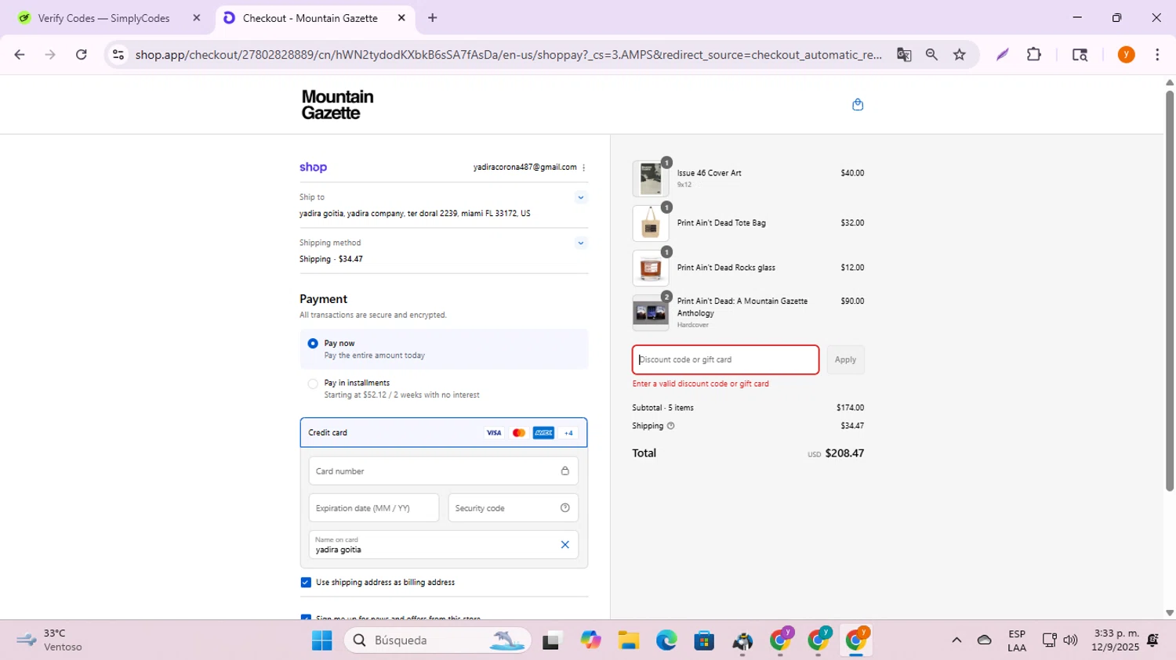
Task: Clear the Name on card field
Action: (564, 545)
